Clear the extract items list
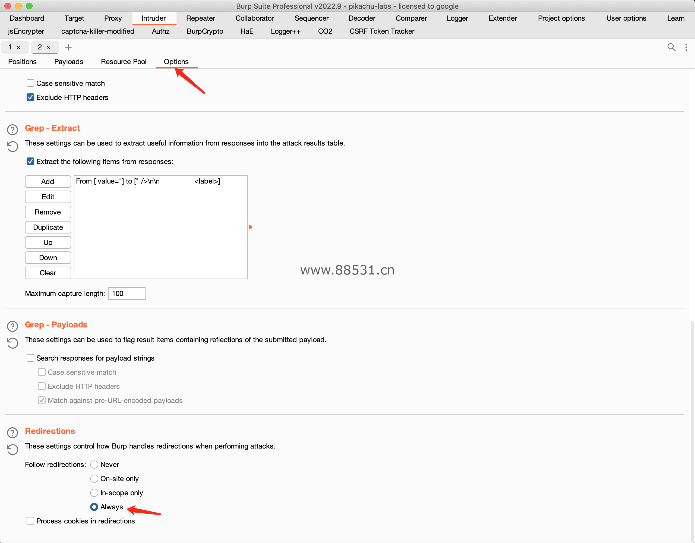 48,273
